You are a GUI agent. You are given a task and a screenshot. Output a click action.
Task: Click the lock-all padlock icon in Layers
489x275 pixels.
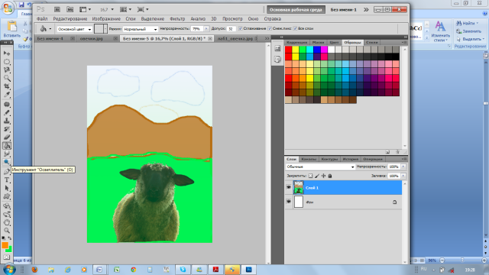330,176
